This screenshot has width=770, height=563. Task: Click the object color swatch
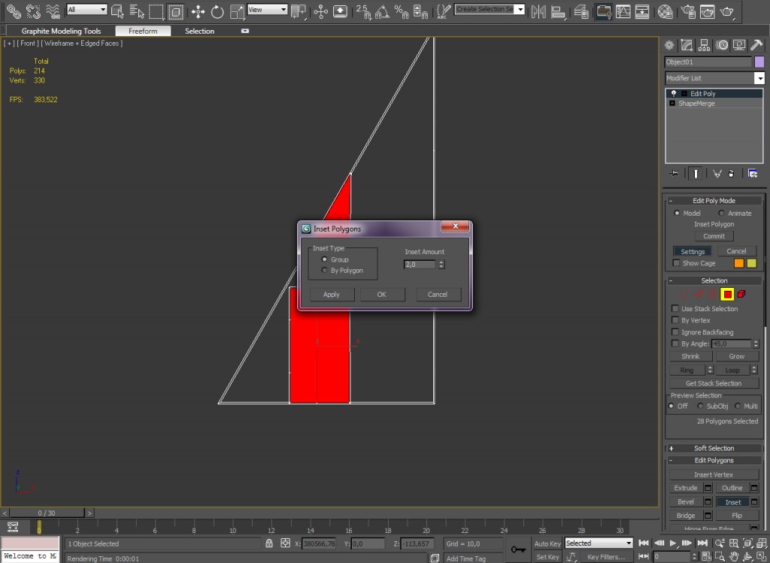click(x=759, y=62)
